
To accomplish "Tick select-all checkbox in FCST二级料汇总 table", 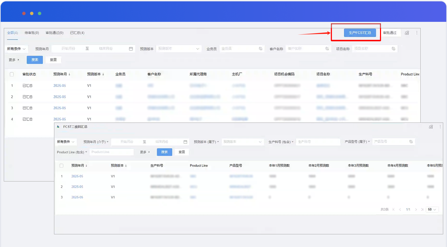I will (62, 165).
